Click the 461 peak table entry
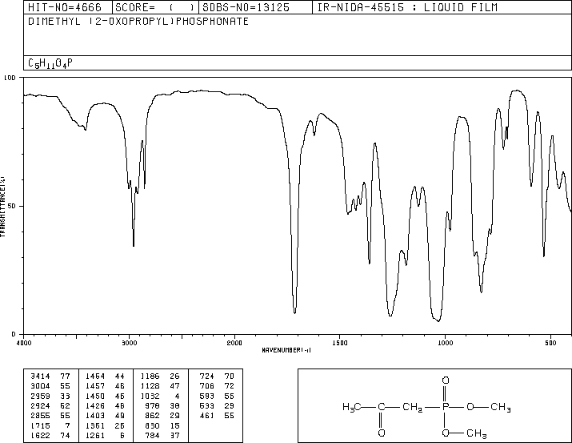Image resolution: width=572 pixels, height=443 pixels. pyautogui.click(x=207, y=416)
